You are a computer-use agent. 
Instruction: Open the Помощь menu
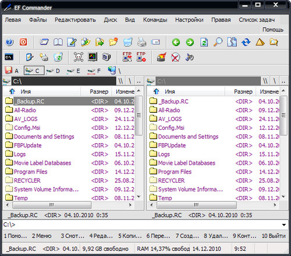click(x=273, y=30)
